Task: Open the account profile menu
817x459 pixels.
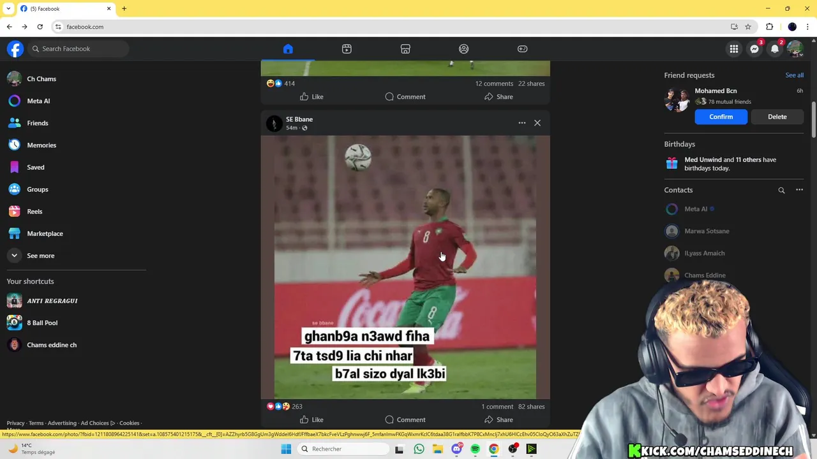Action: [795, 49]
